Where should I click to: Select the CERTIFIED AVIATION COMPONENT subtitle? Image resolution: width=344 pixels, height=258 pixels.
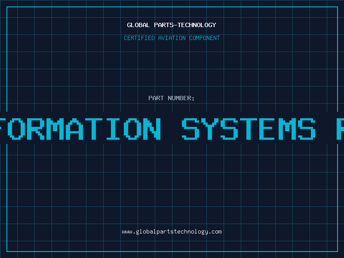pyautogui.click(x=172, y=38)
